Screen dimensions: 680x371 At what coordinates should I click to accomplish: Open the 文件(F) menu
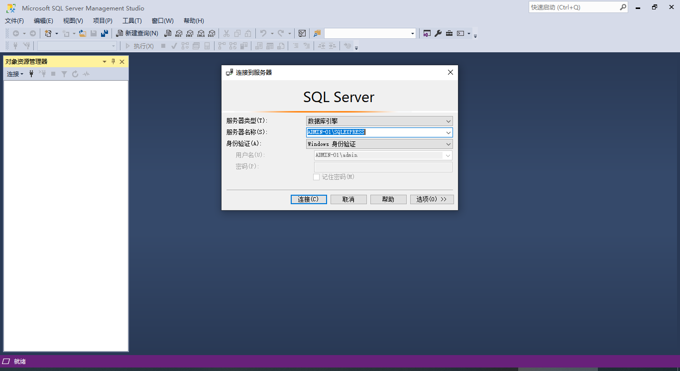tap(14, 20)
